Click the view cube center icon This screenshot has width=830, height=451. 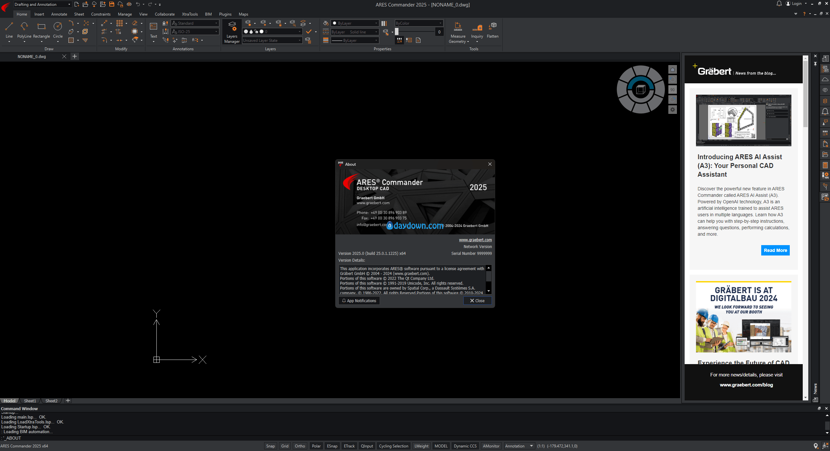(641, 89)
